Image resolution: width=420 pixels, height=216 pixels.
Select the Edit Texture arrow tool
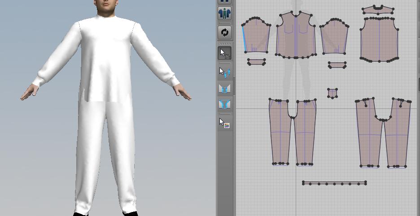click(x=224, y=123)
